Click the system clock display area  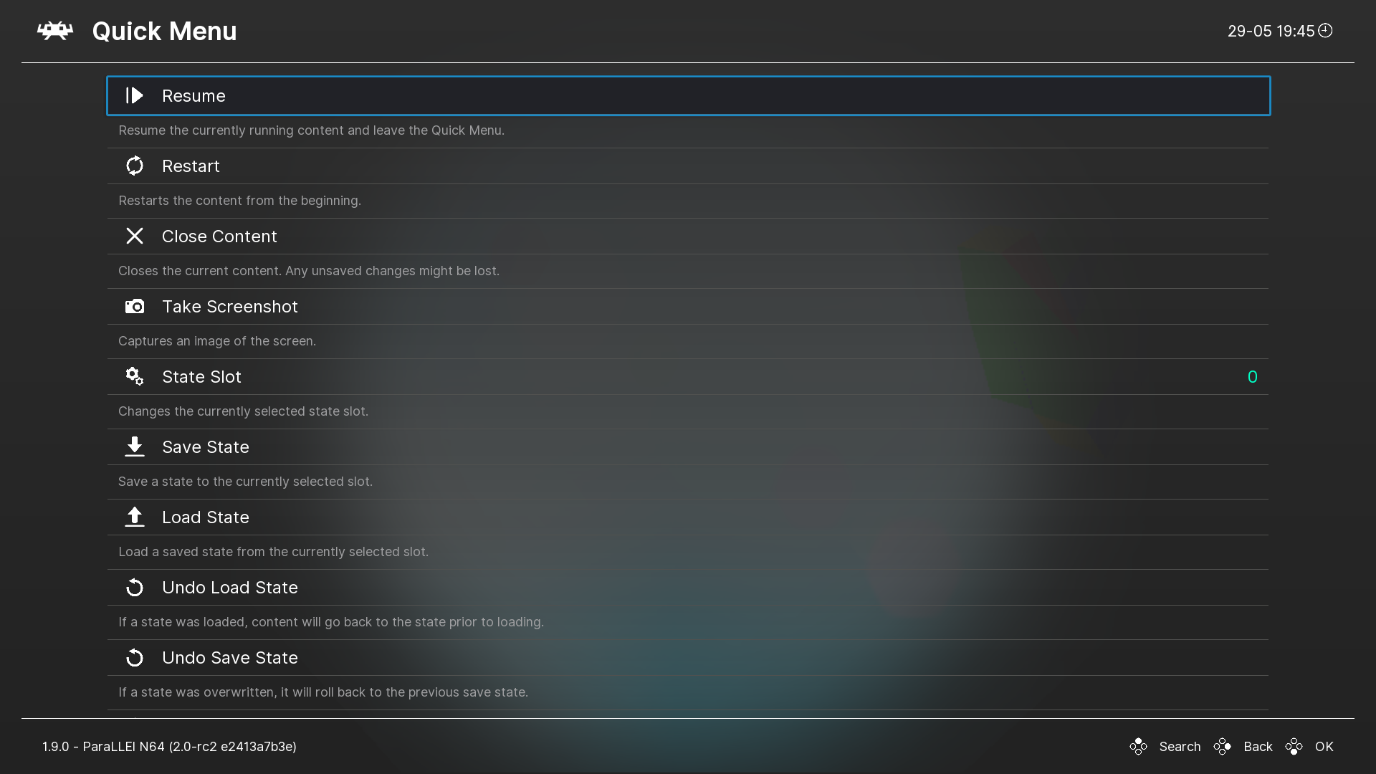coord(1279,32)
